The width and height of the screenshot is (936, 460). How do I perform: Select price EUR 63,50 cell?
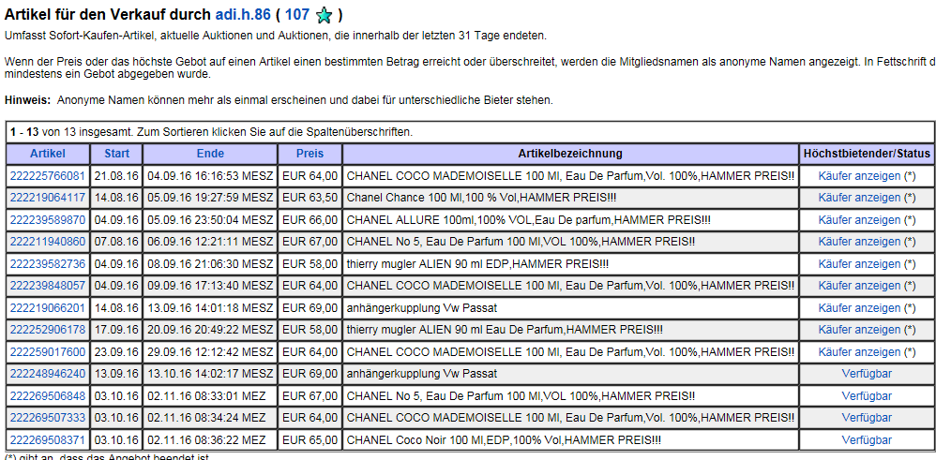[x=309, y=198]
